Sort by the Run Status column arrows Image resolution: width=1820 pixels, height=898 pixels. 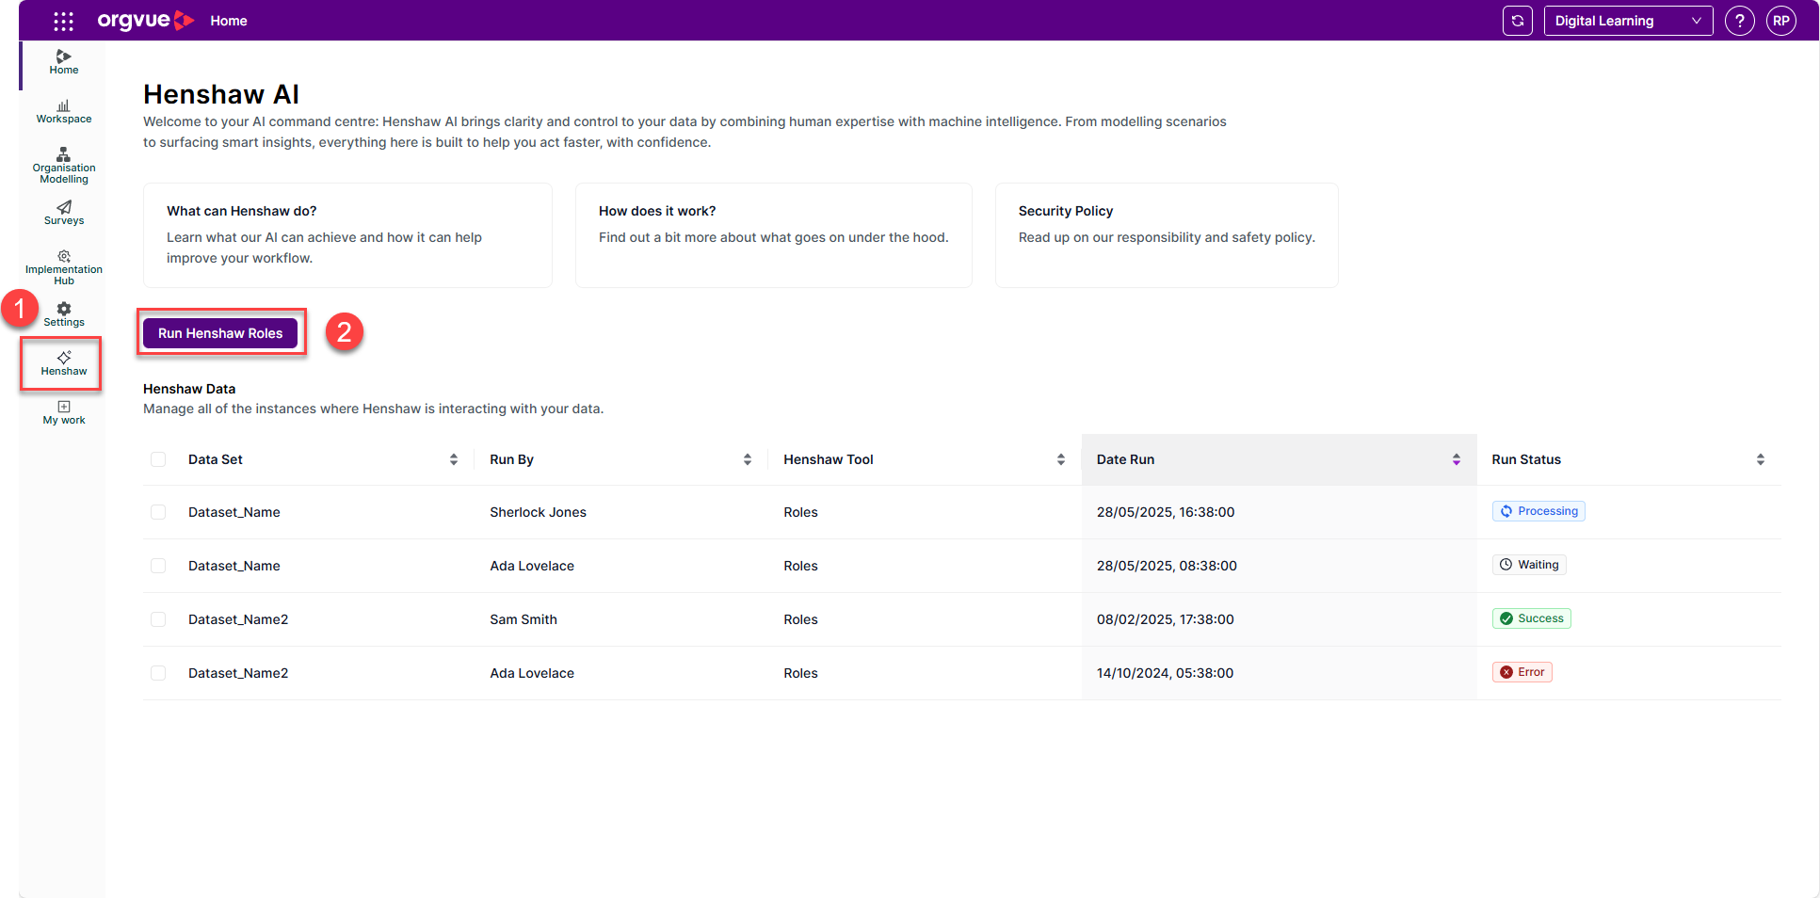pos(1761,459)
